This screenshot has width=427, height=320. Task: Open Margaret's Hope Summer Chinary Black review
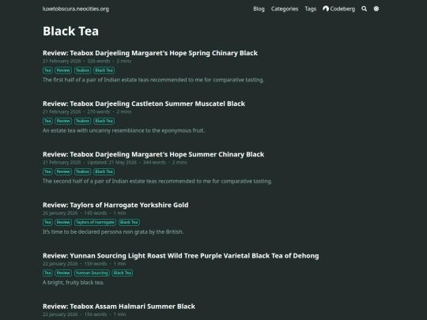coord(153,154)
